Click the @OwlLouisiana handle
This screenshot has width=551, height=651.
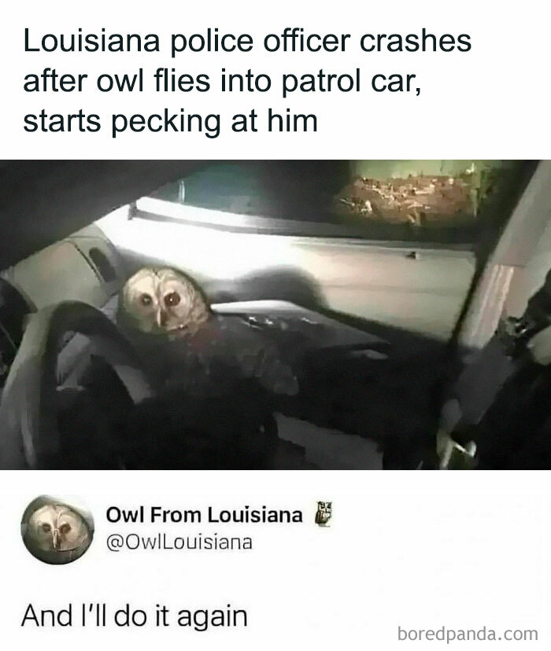point(179,542)
